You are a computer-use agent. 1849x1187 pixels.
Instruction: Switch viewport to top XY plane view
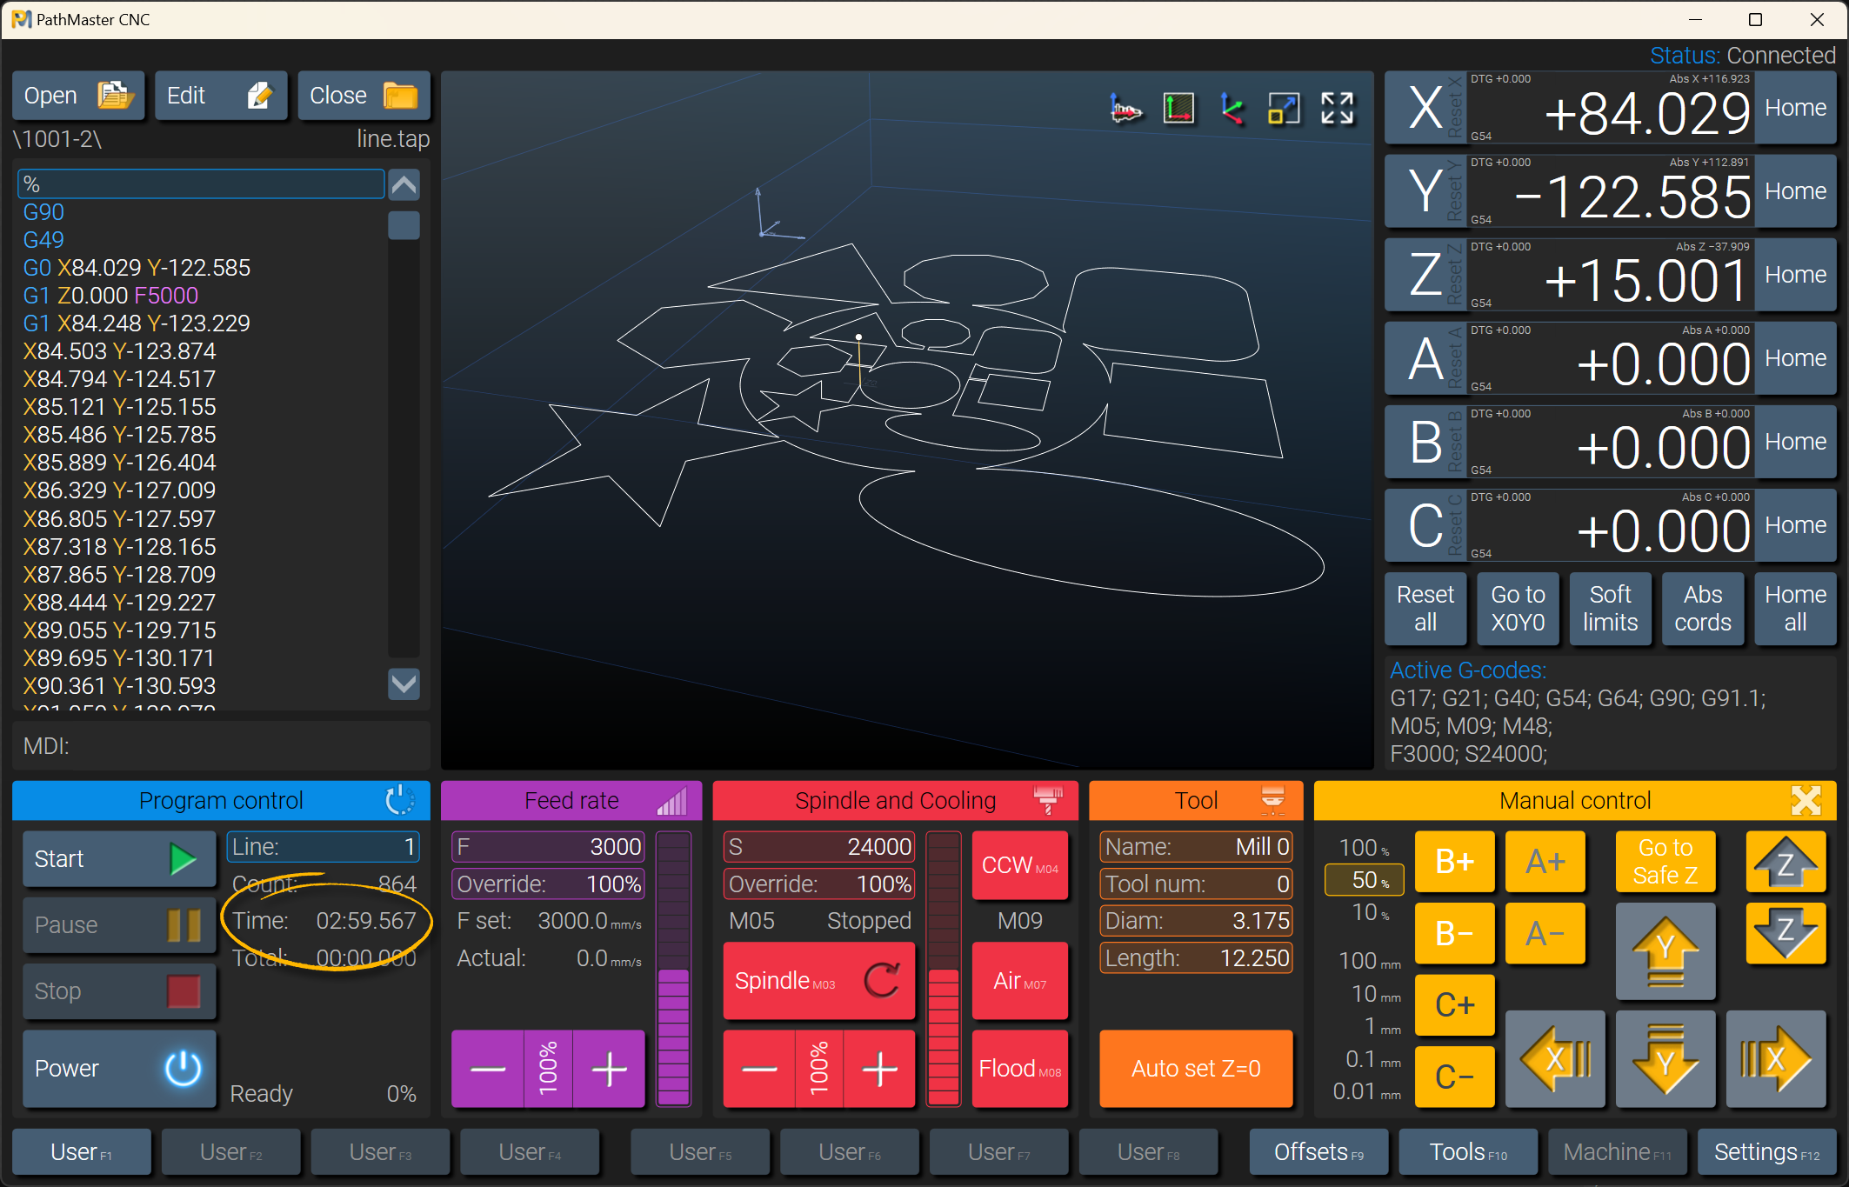tap(1178, 109)
